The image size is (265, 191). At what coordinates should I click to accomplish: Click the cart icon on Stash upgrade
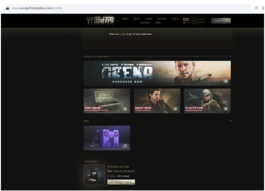point(125,109)
